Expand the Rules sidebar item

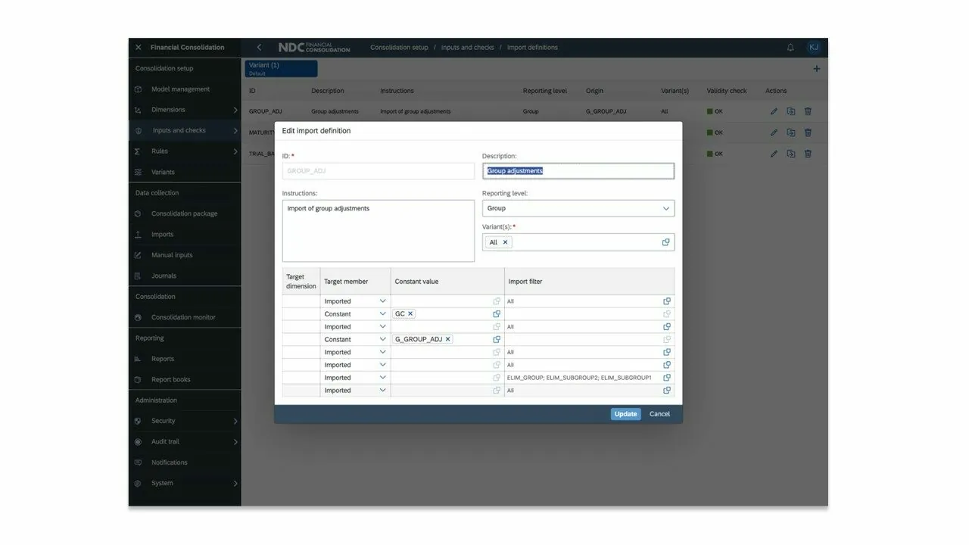click(x=235, y=151)
